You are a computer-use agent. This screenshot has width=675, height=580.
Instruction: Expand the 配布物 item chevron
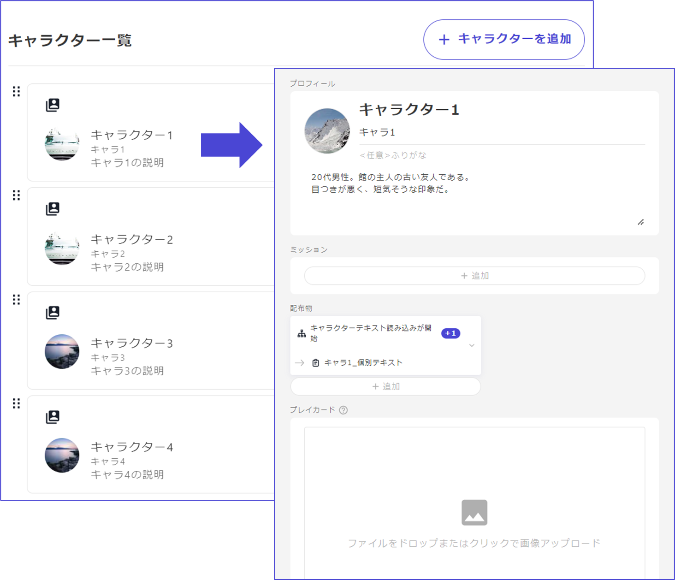(x=471, y=345)
